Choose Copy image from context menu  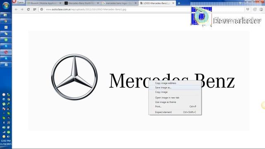pos(175,92)
